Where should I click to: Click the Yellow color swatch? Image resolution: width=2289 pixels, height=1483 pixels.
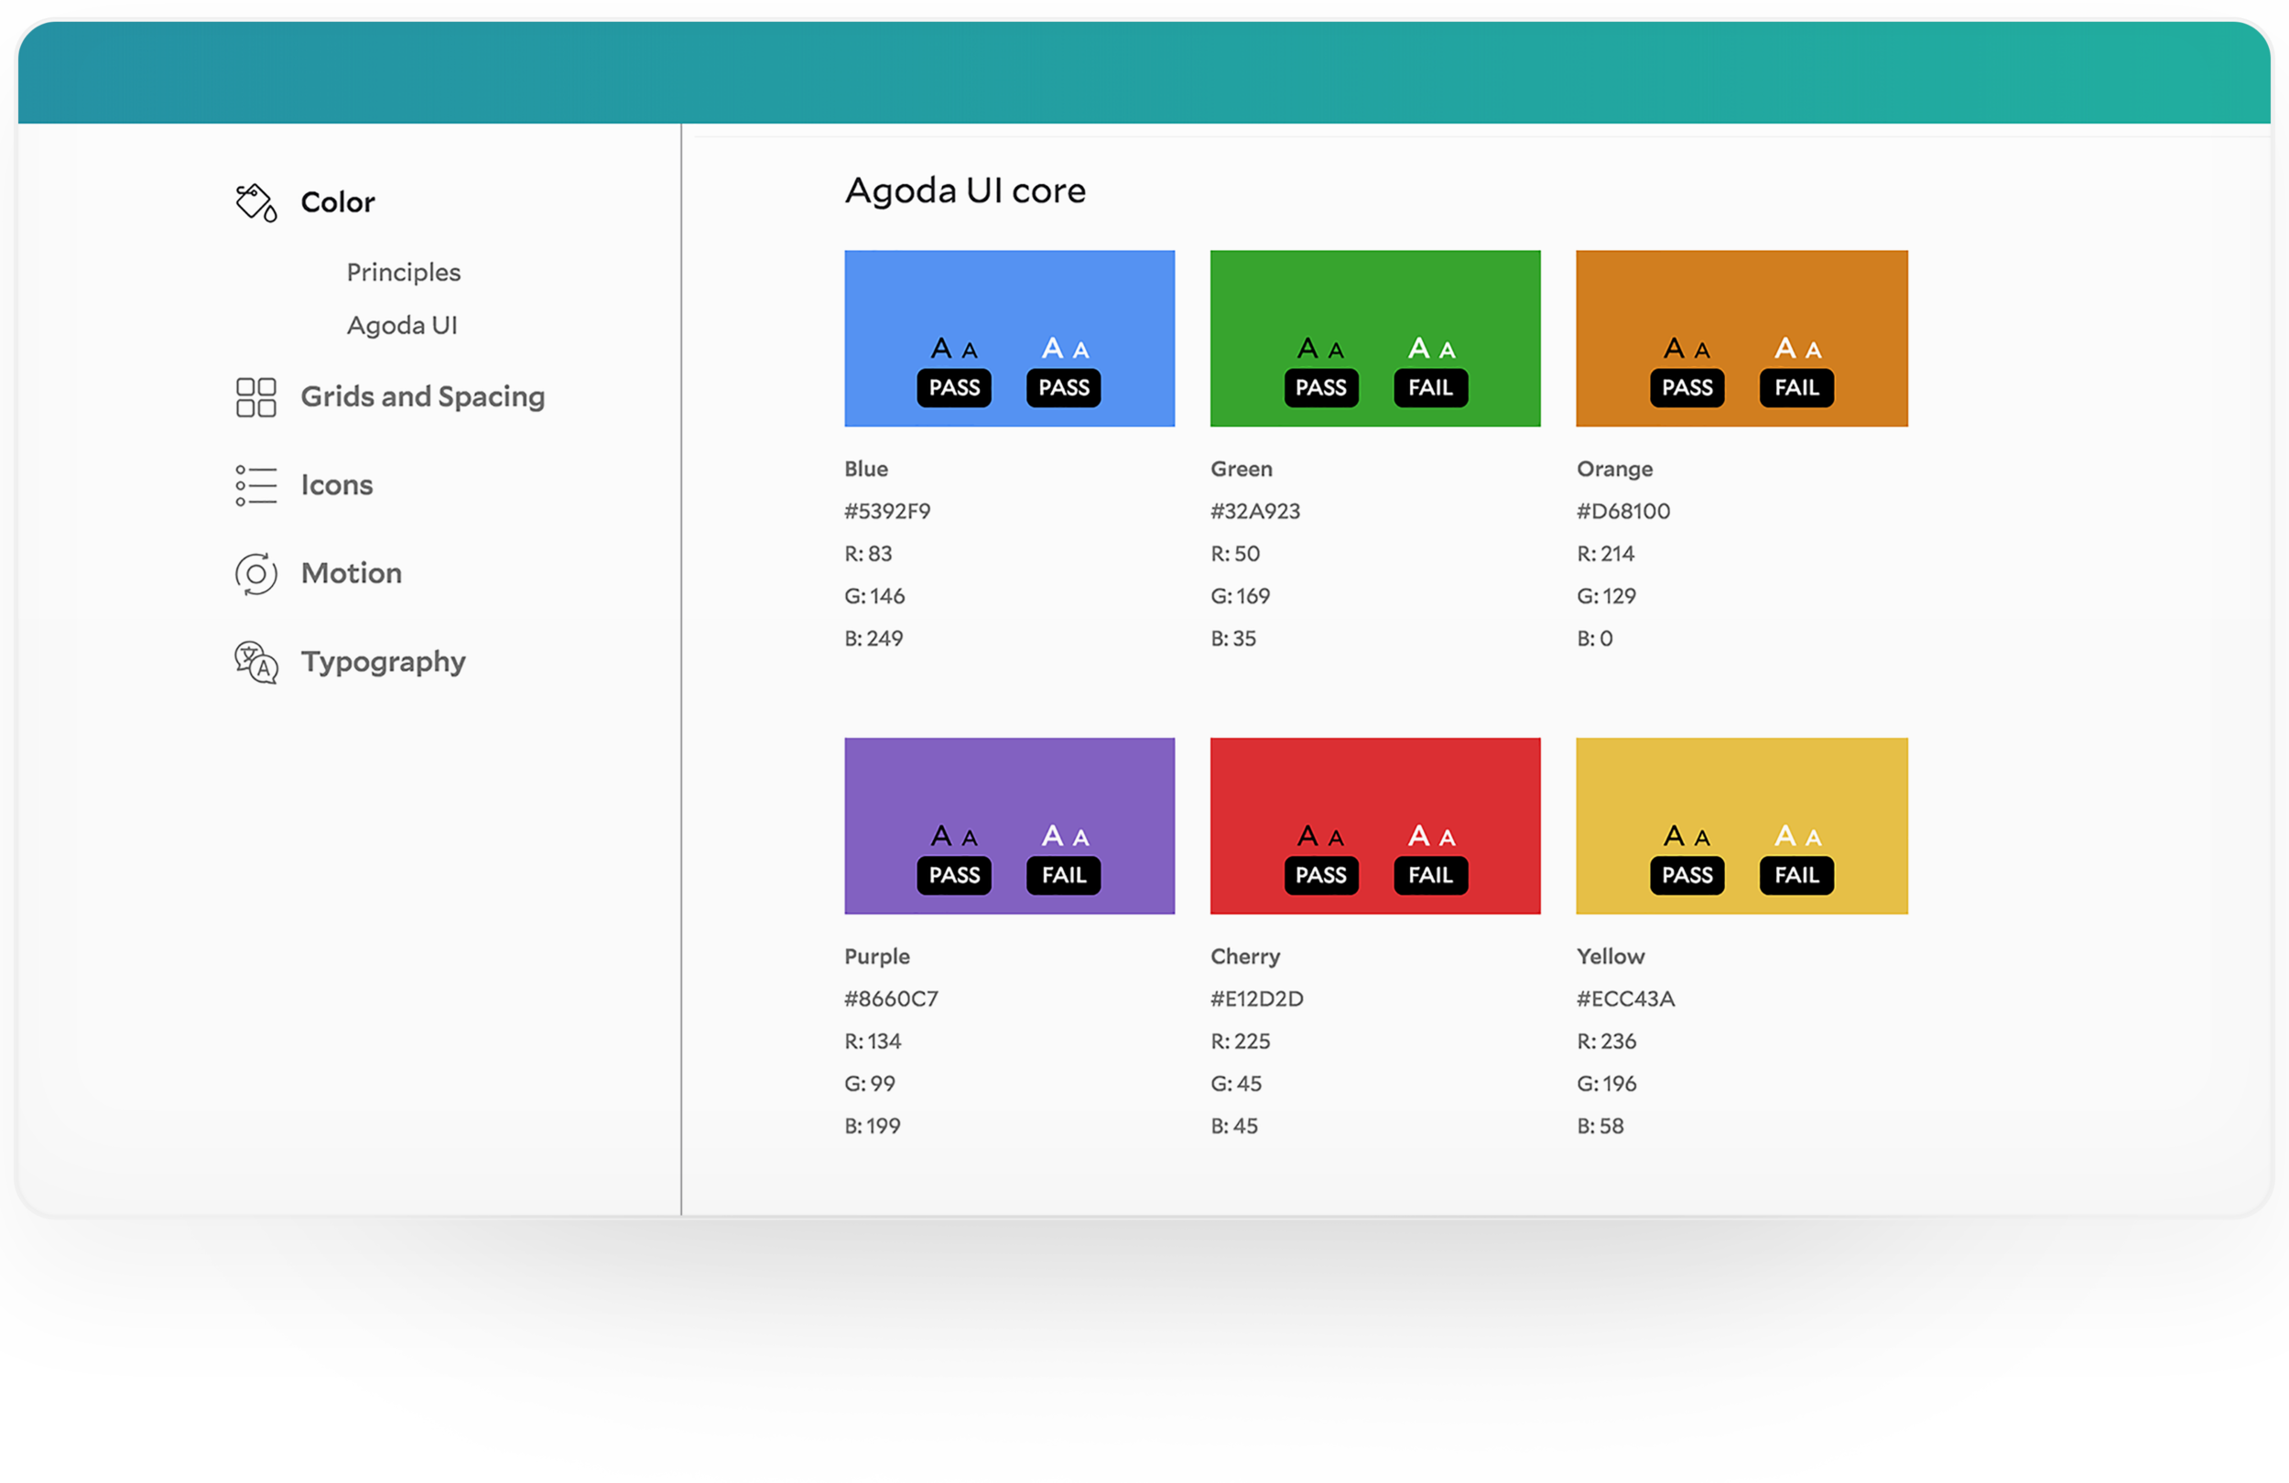click(x=1741, y=781)
